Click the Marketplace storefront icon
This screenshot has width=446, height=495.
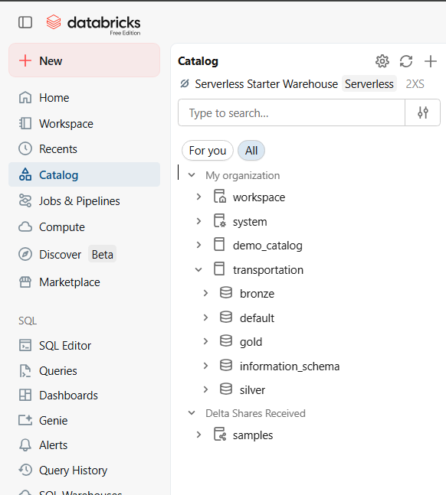(x=25, y=282)
